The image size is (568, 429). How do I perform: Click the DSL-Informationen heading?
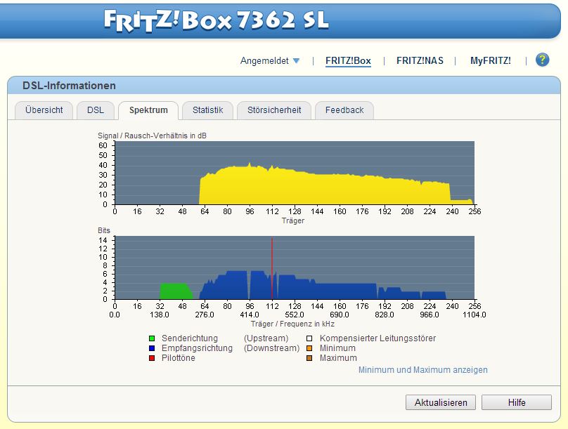click(69, 86)
